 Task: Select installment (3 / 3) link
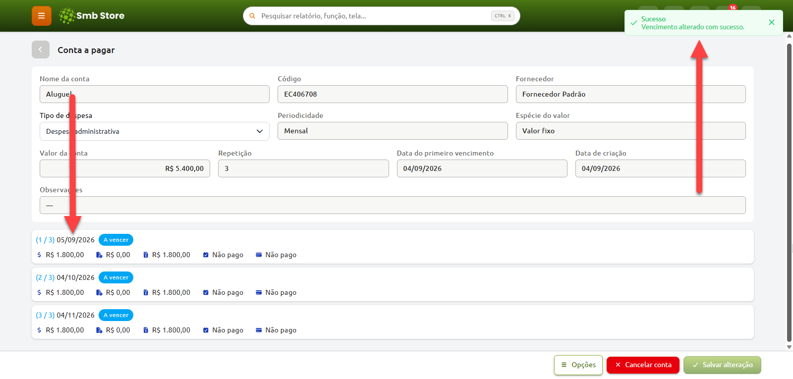pyautogui.click(x=45, y=315)
